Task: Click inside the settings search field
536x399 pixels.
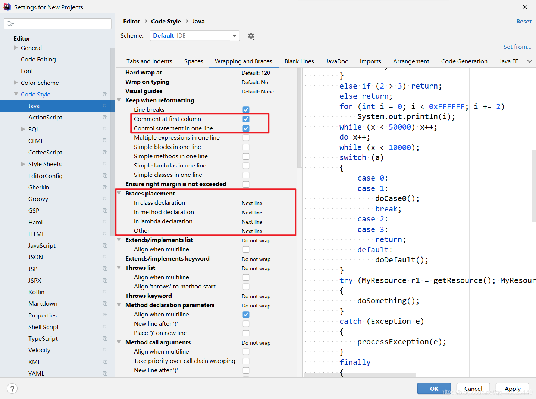Action: pyautogui.click(x=56, y=23)
